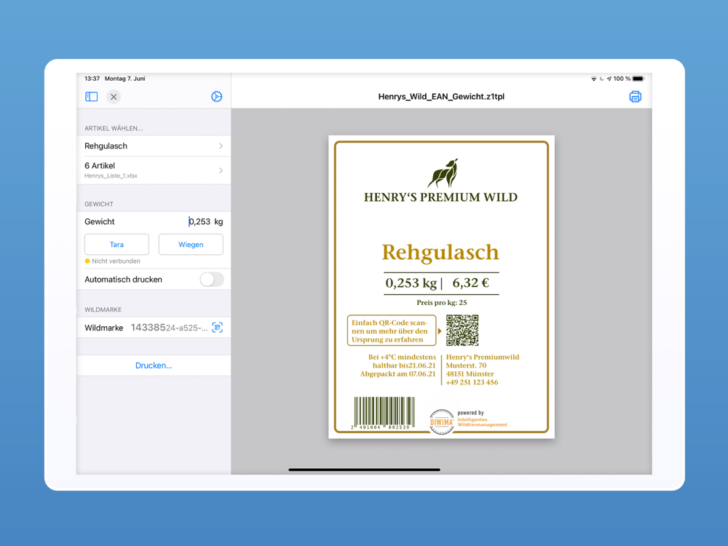Click the haltbar bis 21.06.21 line
This screenshot has height=546, width=728.
[404, 365]
